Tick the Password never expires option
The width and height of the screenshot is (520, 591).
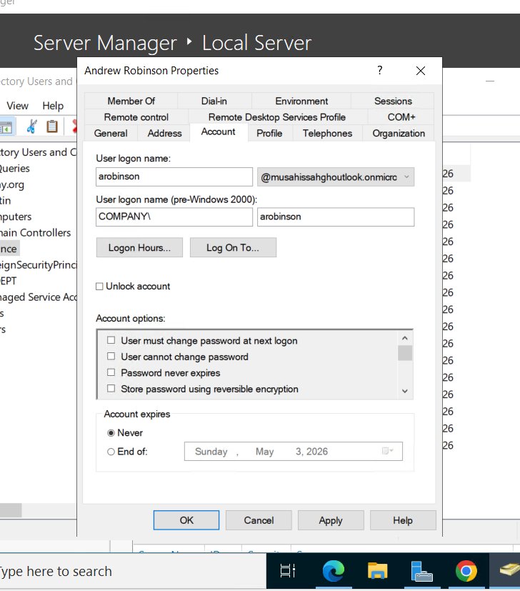[x=111, y=373]
